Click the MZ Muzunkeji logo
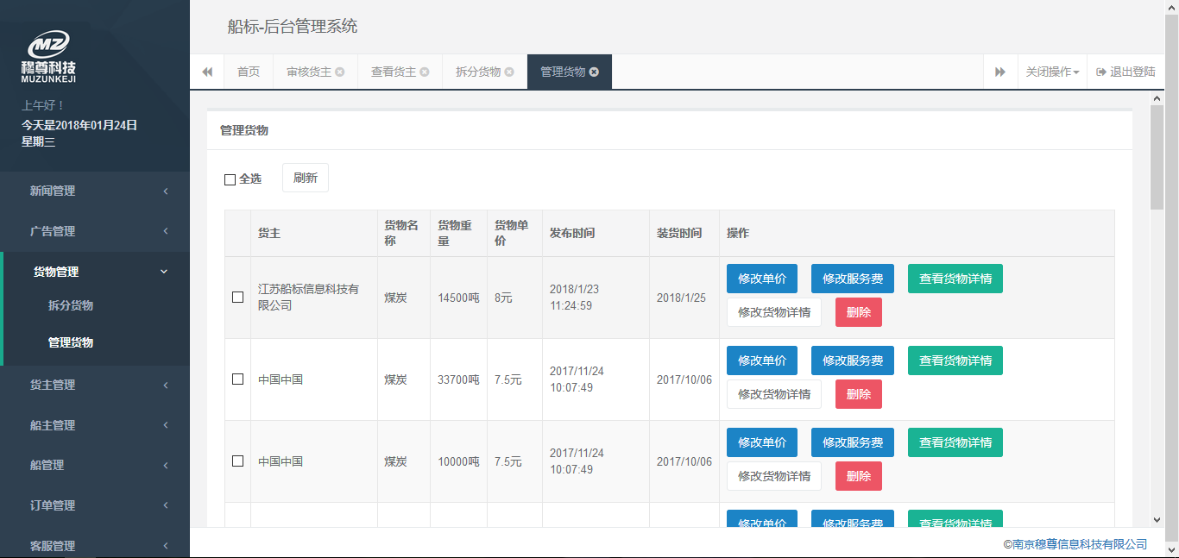The height and width of the screenshot is (558, 1179). pos(48,57)
